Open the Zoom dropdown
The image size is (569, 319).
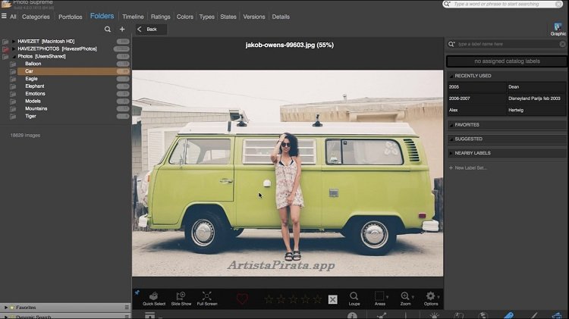[x=407, y=297]
